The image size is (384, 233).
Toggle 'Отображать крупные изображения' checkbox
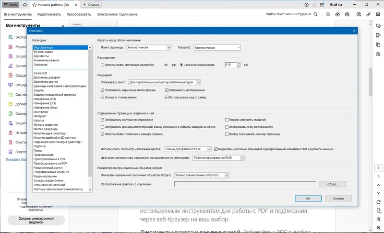[102, 120]
